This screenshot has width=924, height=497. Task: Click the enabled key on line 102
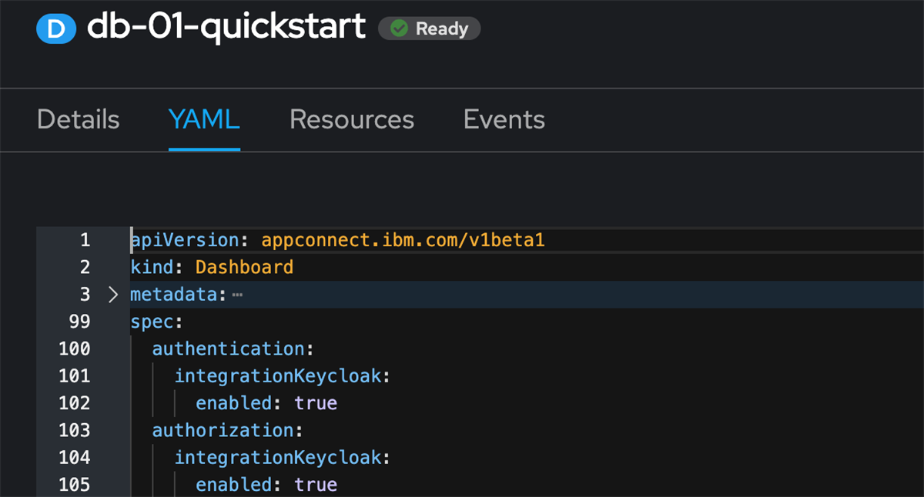coord(234,403)
